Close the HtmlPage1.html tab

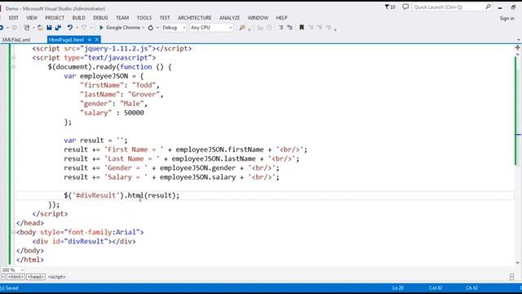click(97, 40)
